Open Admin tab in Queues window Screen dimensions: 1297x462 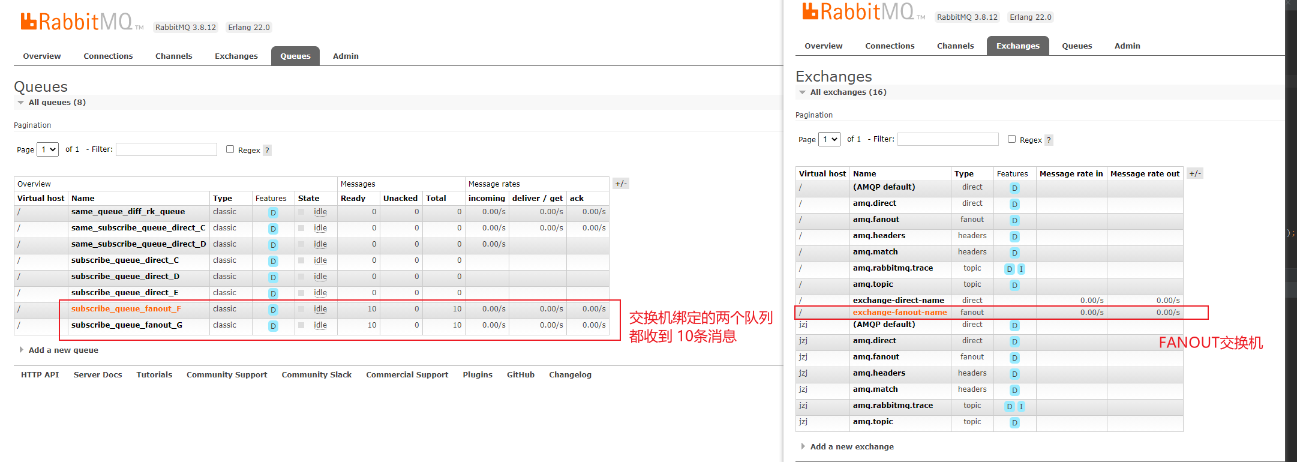tap(346, 56)
